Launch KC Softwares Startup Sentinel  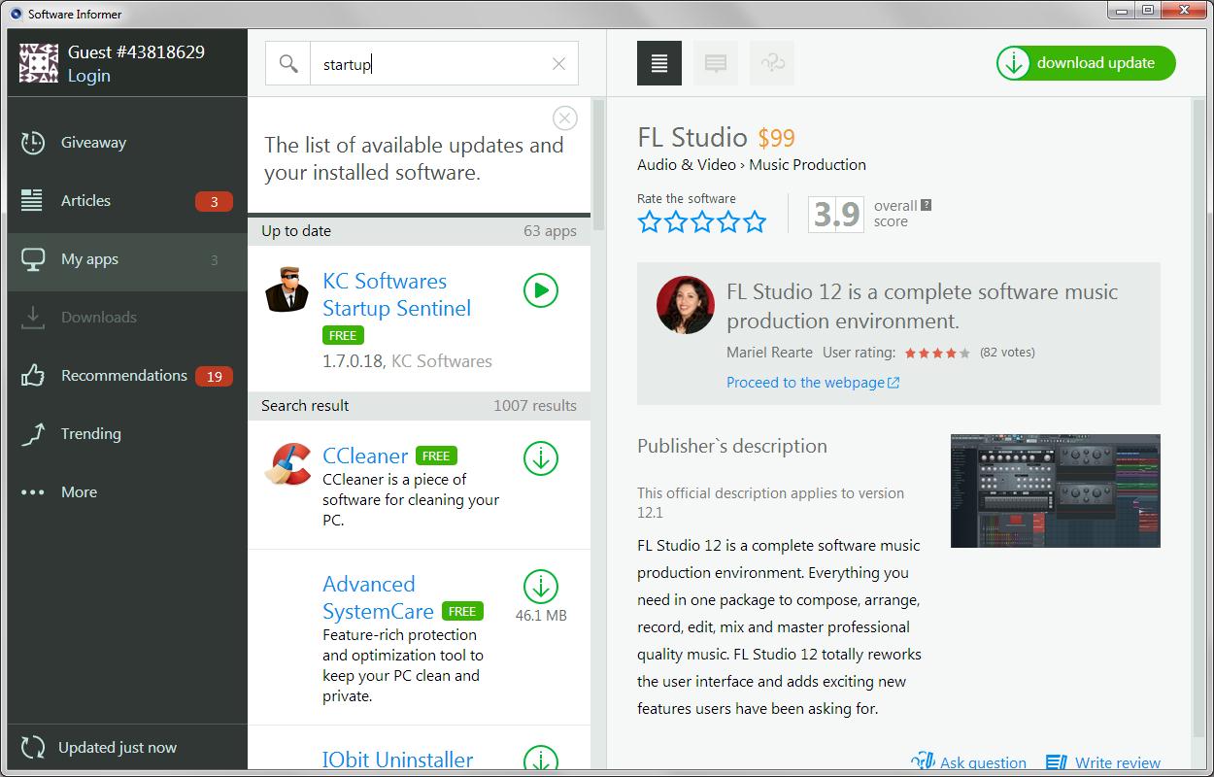tap(541, 291)
